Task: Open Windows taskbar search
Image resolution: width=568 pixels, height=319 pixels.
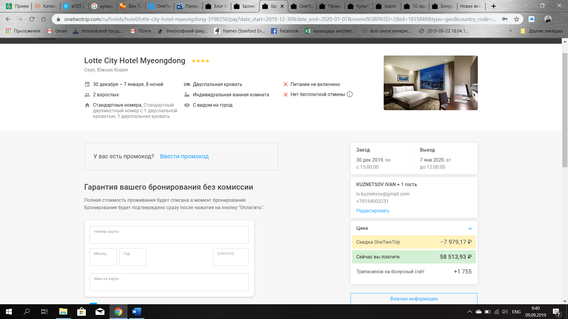Action: [27, 312]
